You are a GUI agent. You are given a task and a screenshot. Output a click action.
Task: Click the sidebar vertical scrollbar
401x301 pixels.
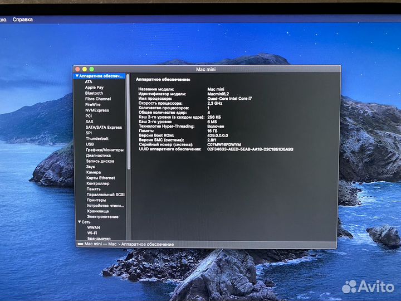coord(129,122)
